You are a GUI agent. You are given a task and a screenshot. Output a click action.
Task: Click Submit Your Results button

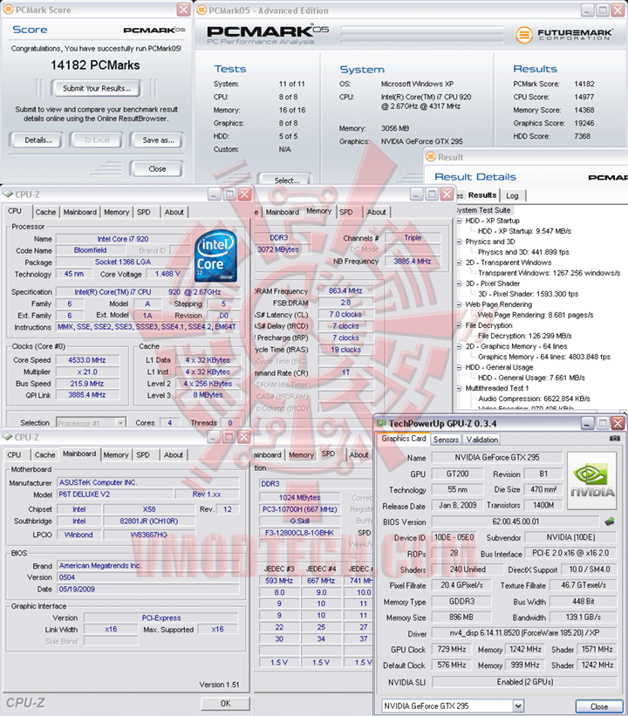(96, 88)
